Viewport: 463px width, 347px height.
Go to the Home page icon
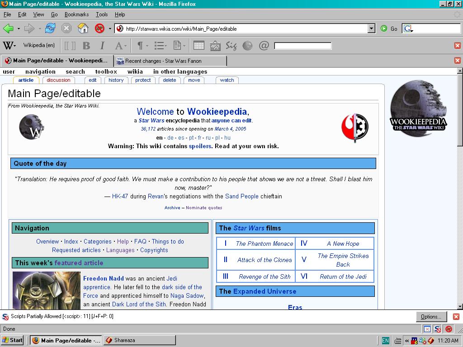pyautogui.click(x=83, y=28)
